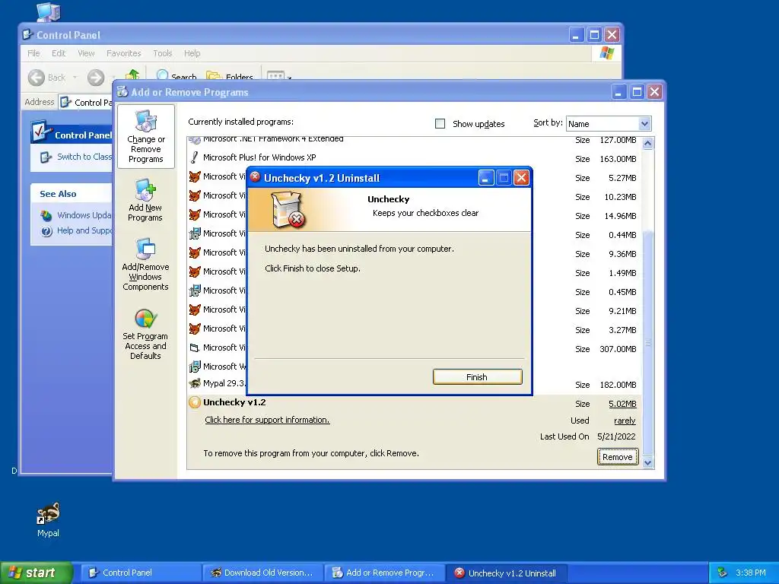
Task: Click Control Panel address bar field
Action: coord(85,103)
